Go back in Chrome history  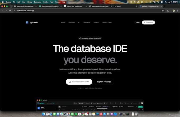tap(2, 11)
